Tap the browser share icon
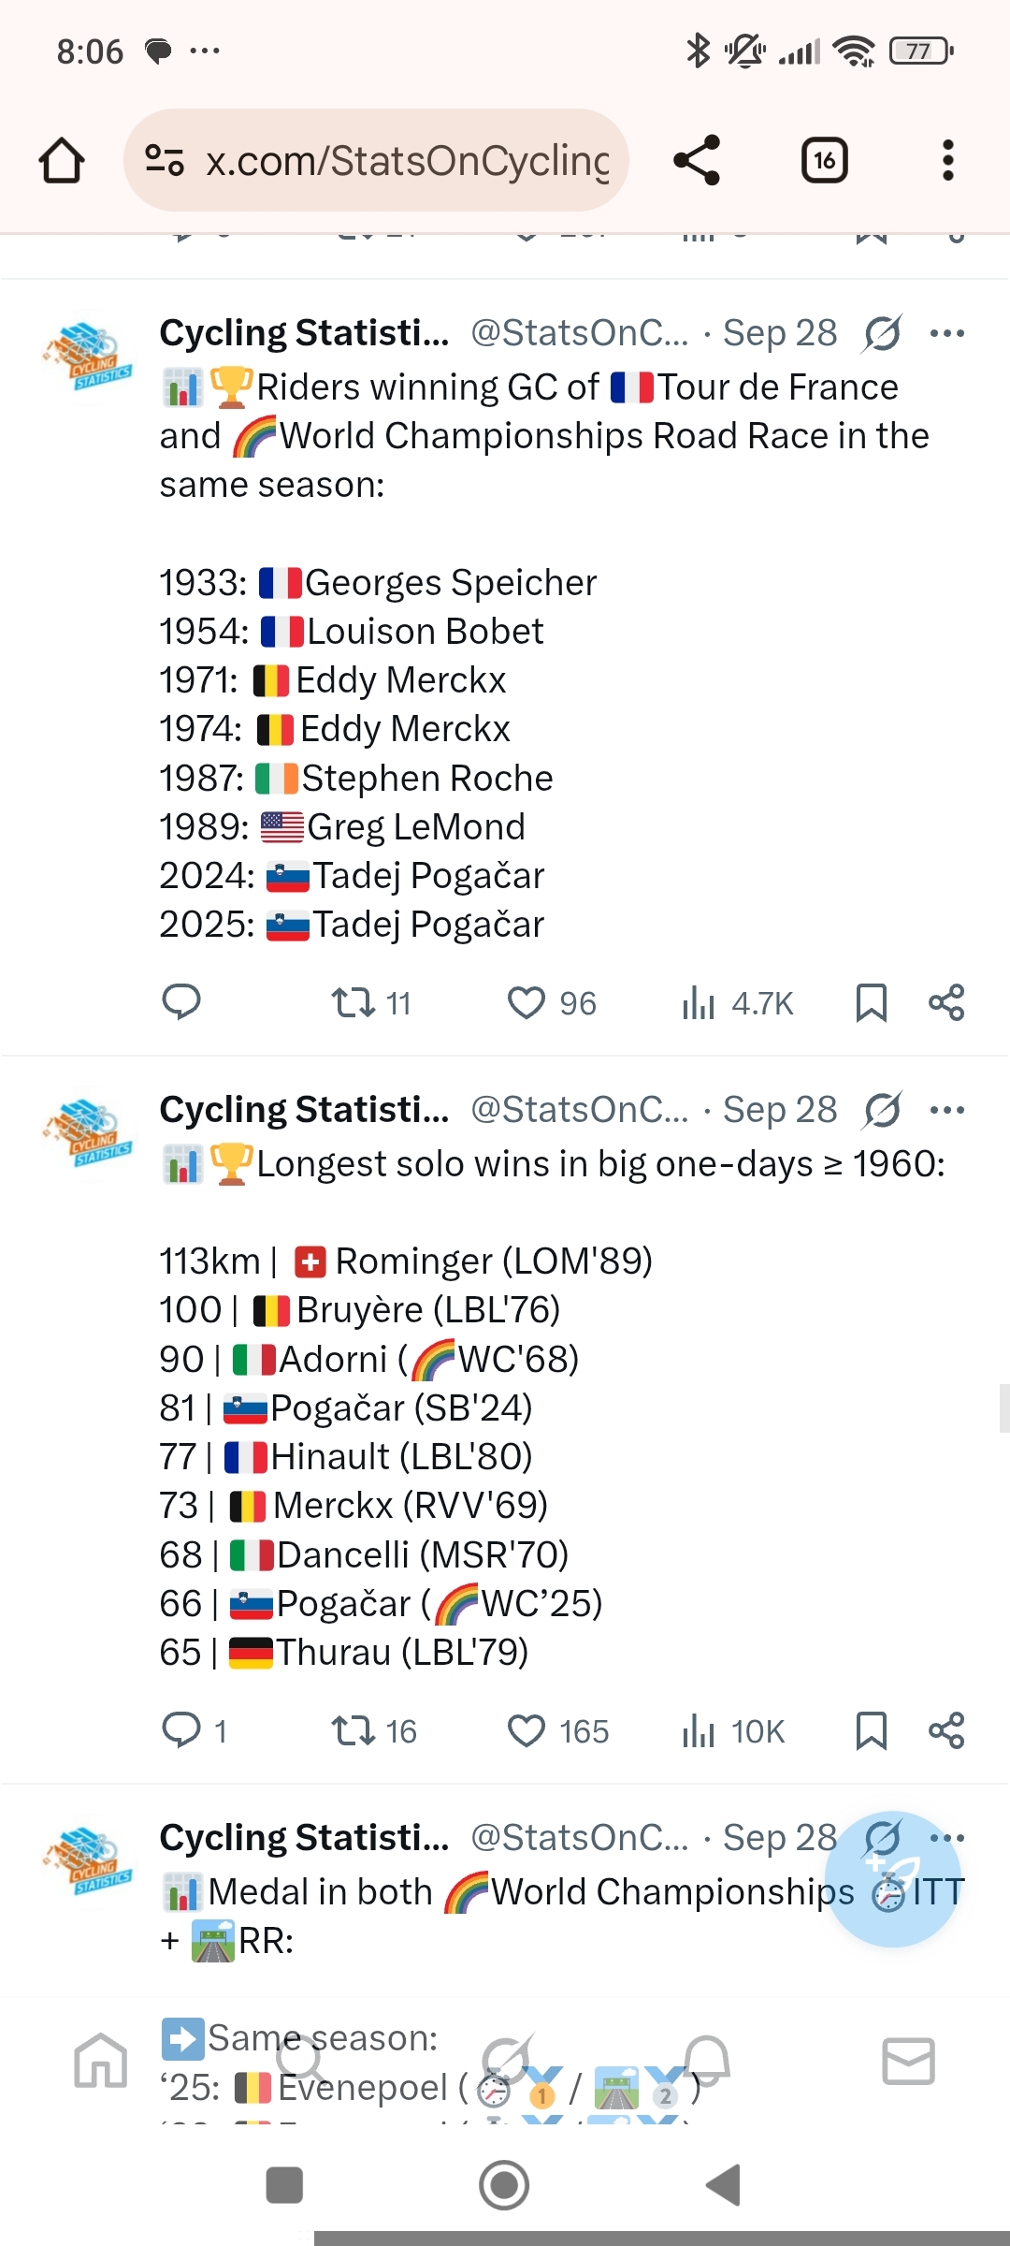 coord(697,160)
